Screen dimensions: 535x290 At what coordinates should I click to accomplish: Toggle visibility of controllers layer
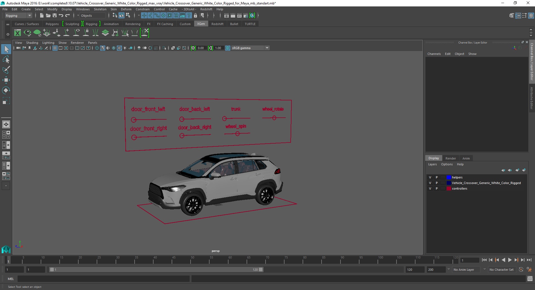click(x=430, y=188)
